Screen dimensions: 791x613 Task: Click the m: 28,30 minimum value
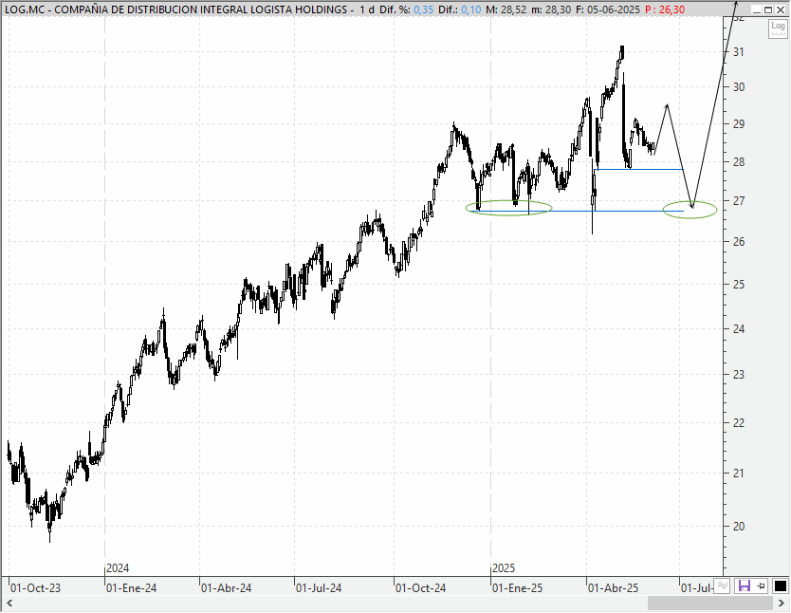[551, 9]
